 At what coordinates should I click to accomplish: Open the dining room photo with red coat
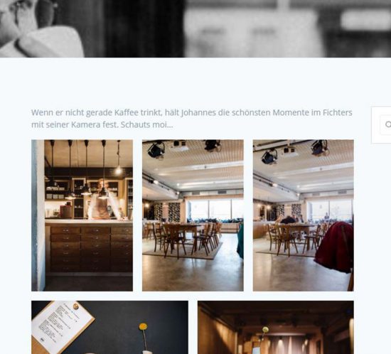tap(304, 215)
